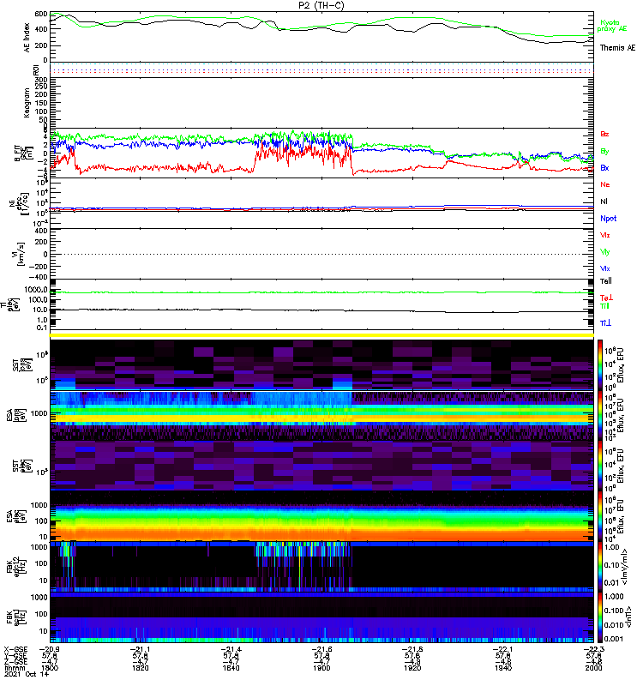Image resolution: width=643 pixels, height=686 pixels.
Task: Click the blue "Bx" legend label
Action: (604, 167)
